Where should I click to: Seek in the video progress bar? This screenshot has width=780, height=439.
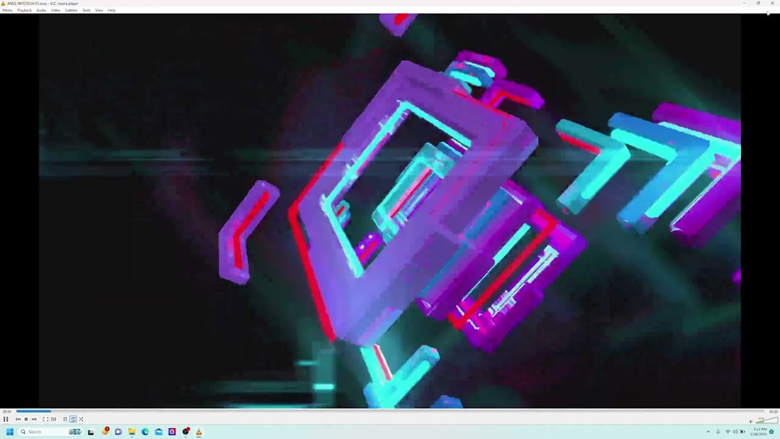[390, 411]
